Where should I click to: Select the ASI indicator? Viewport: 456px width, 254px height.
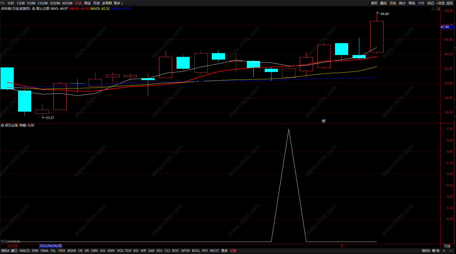(103, 251)
